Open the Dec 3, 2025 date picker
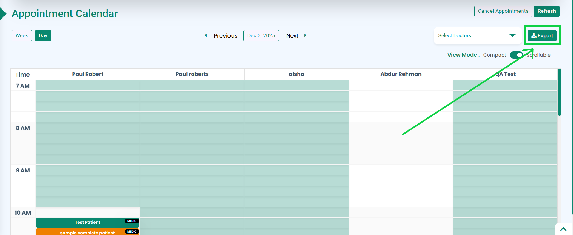 261,36
